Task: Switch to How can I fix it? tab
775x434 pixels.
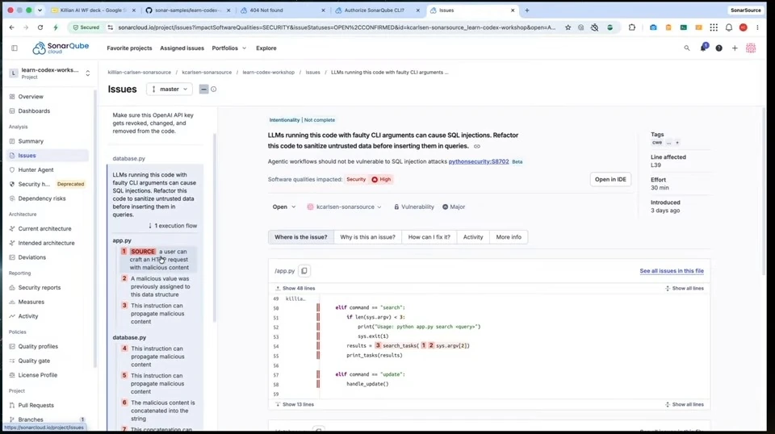Action: pos(429,237)
